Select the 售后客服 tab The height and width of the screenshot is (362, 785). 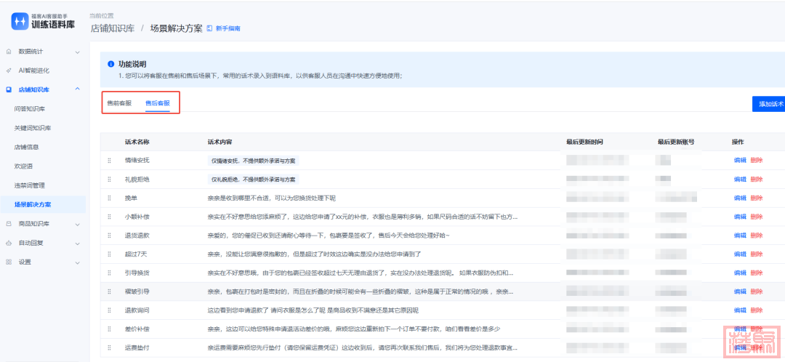(x=157, y=103)
